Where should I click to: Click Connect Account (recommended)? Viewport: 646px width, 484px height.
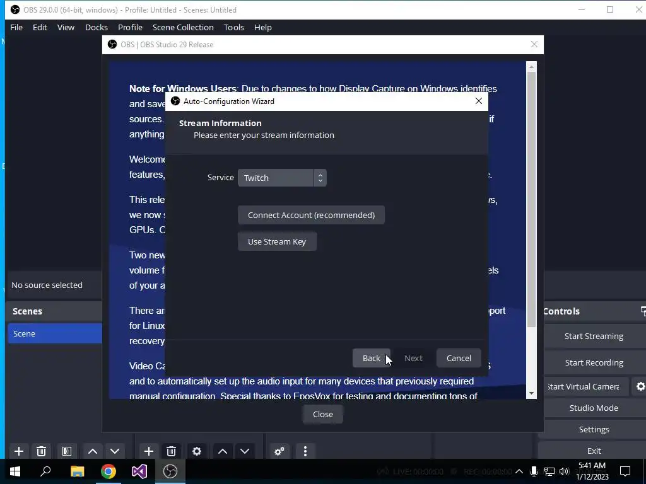312,216
